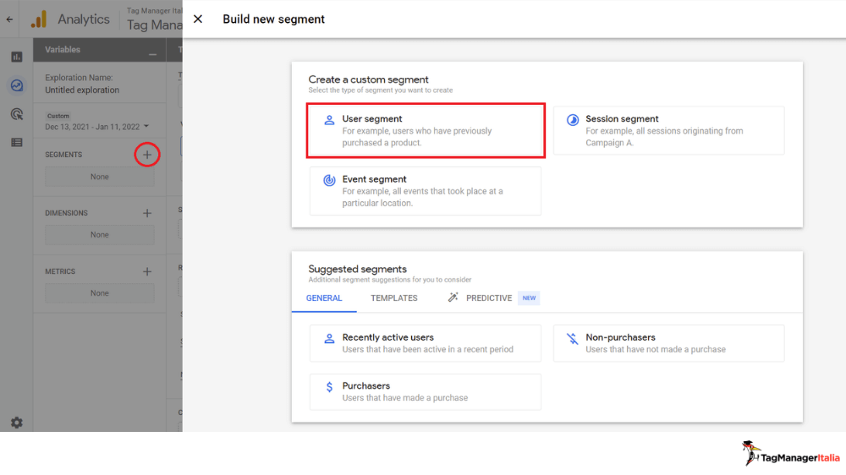Open Reports from the sidebar chart icon
Viewport: 846px width, 475px height.
tap(17, 57)
